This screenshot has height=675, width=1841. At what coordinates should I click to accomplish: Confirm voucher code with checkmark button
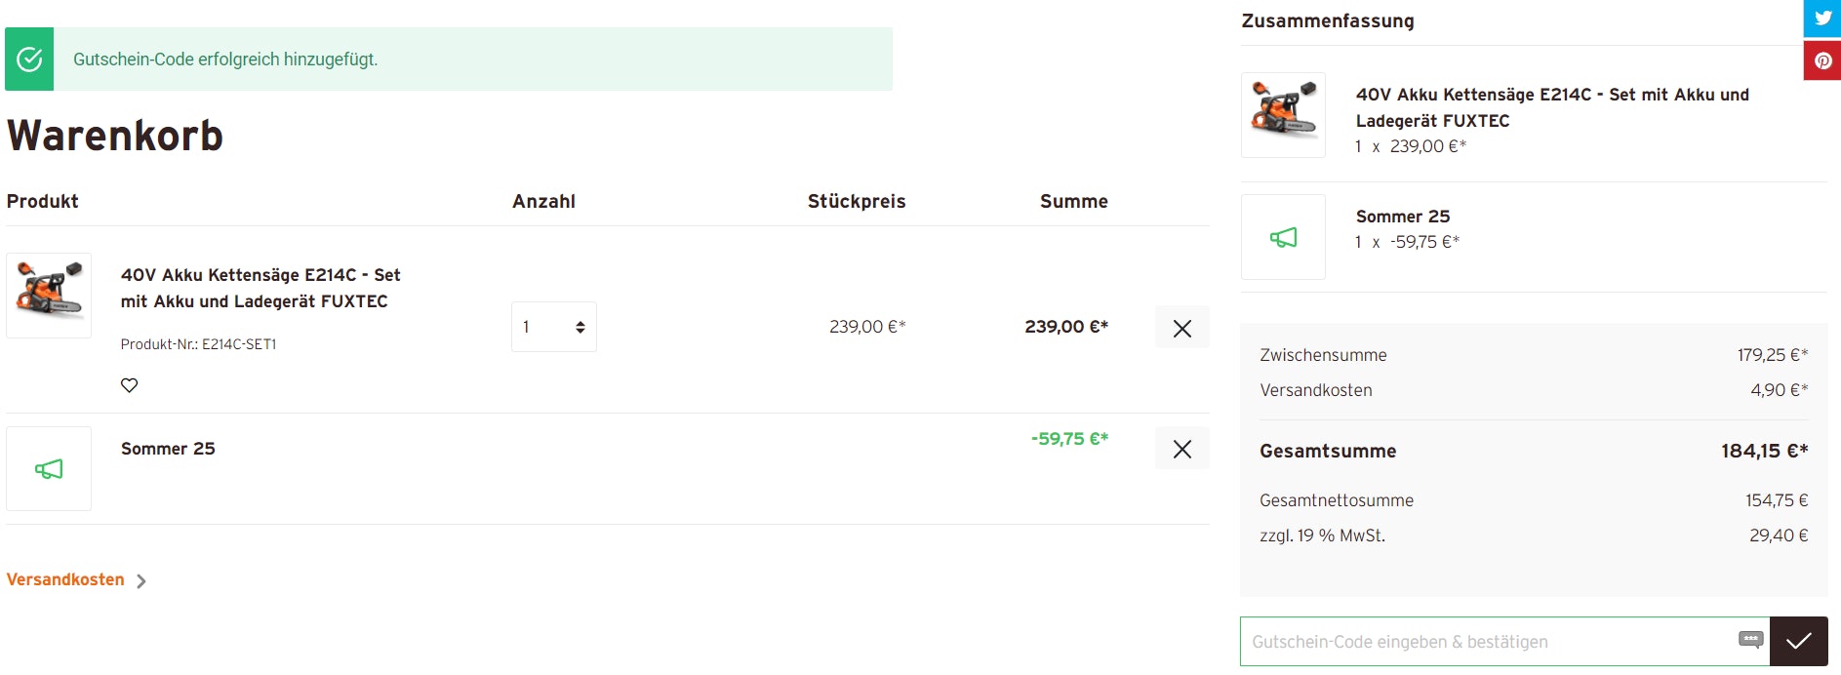[1798, 641]
